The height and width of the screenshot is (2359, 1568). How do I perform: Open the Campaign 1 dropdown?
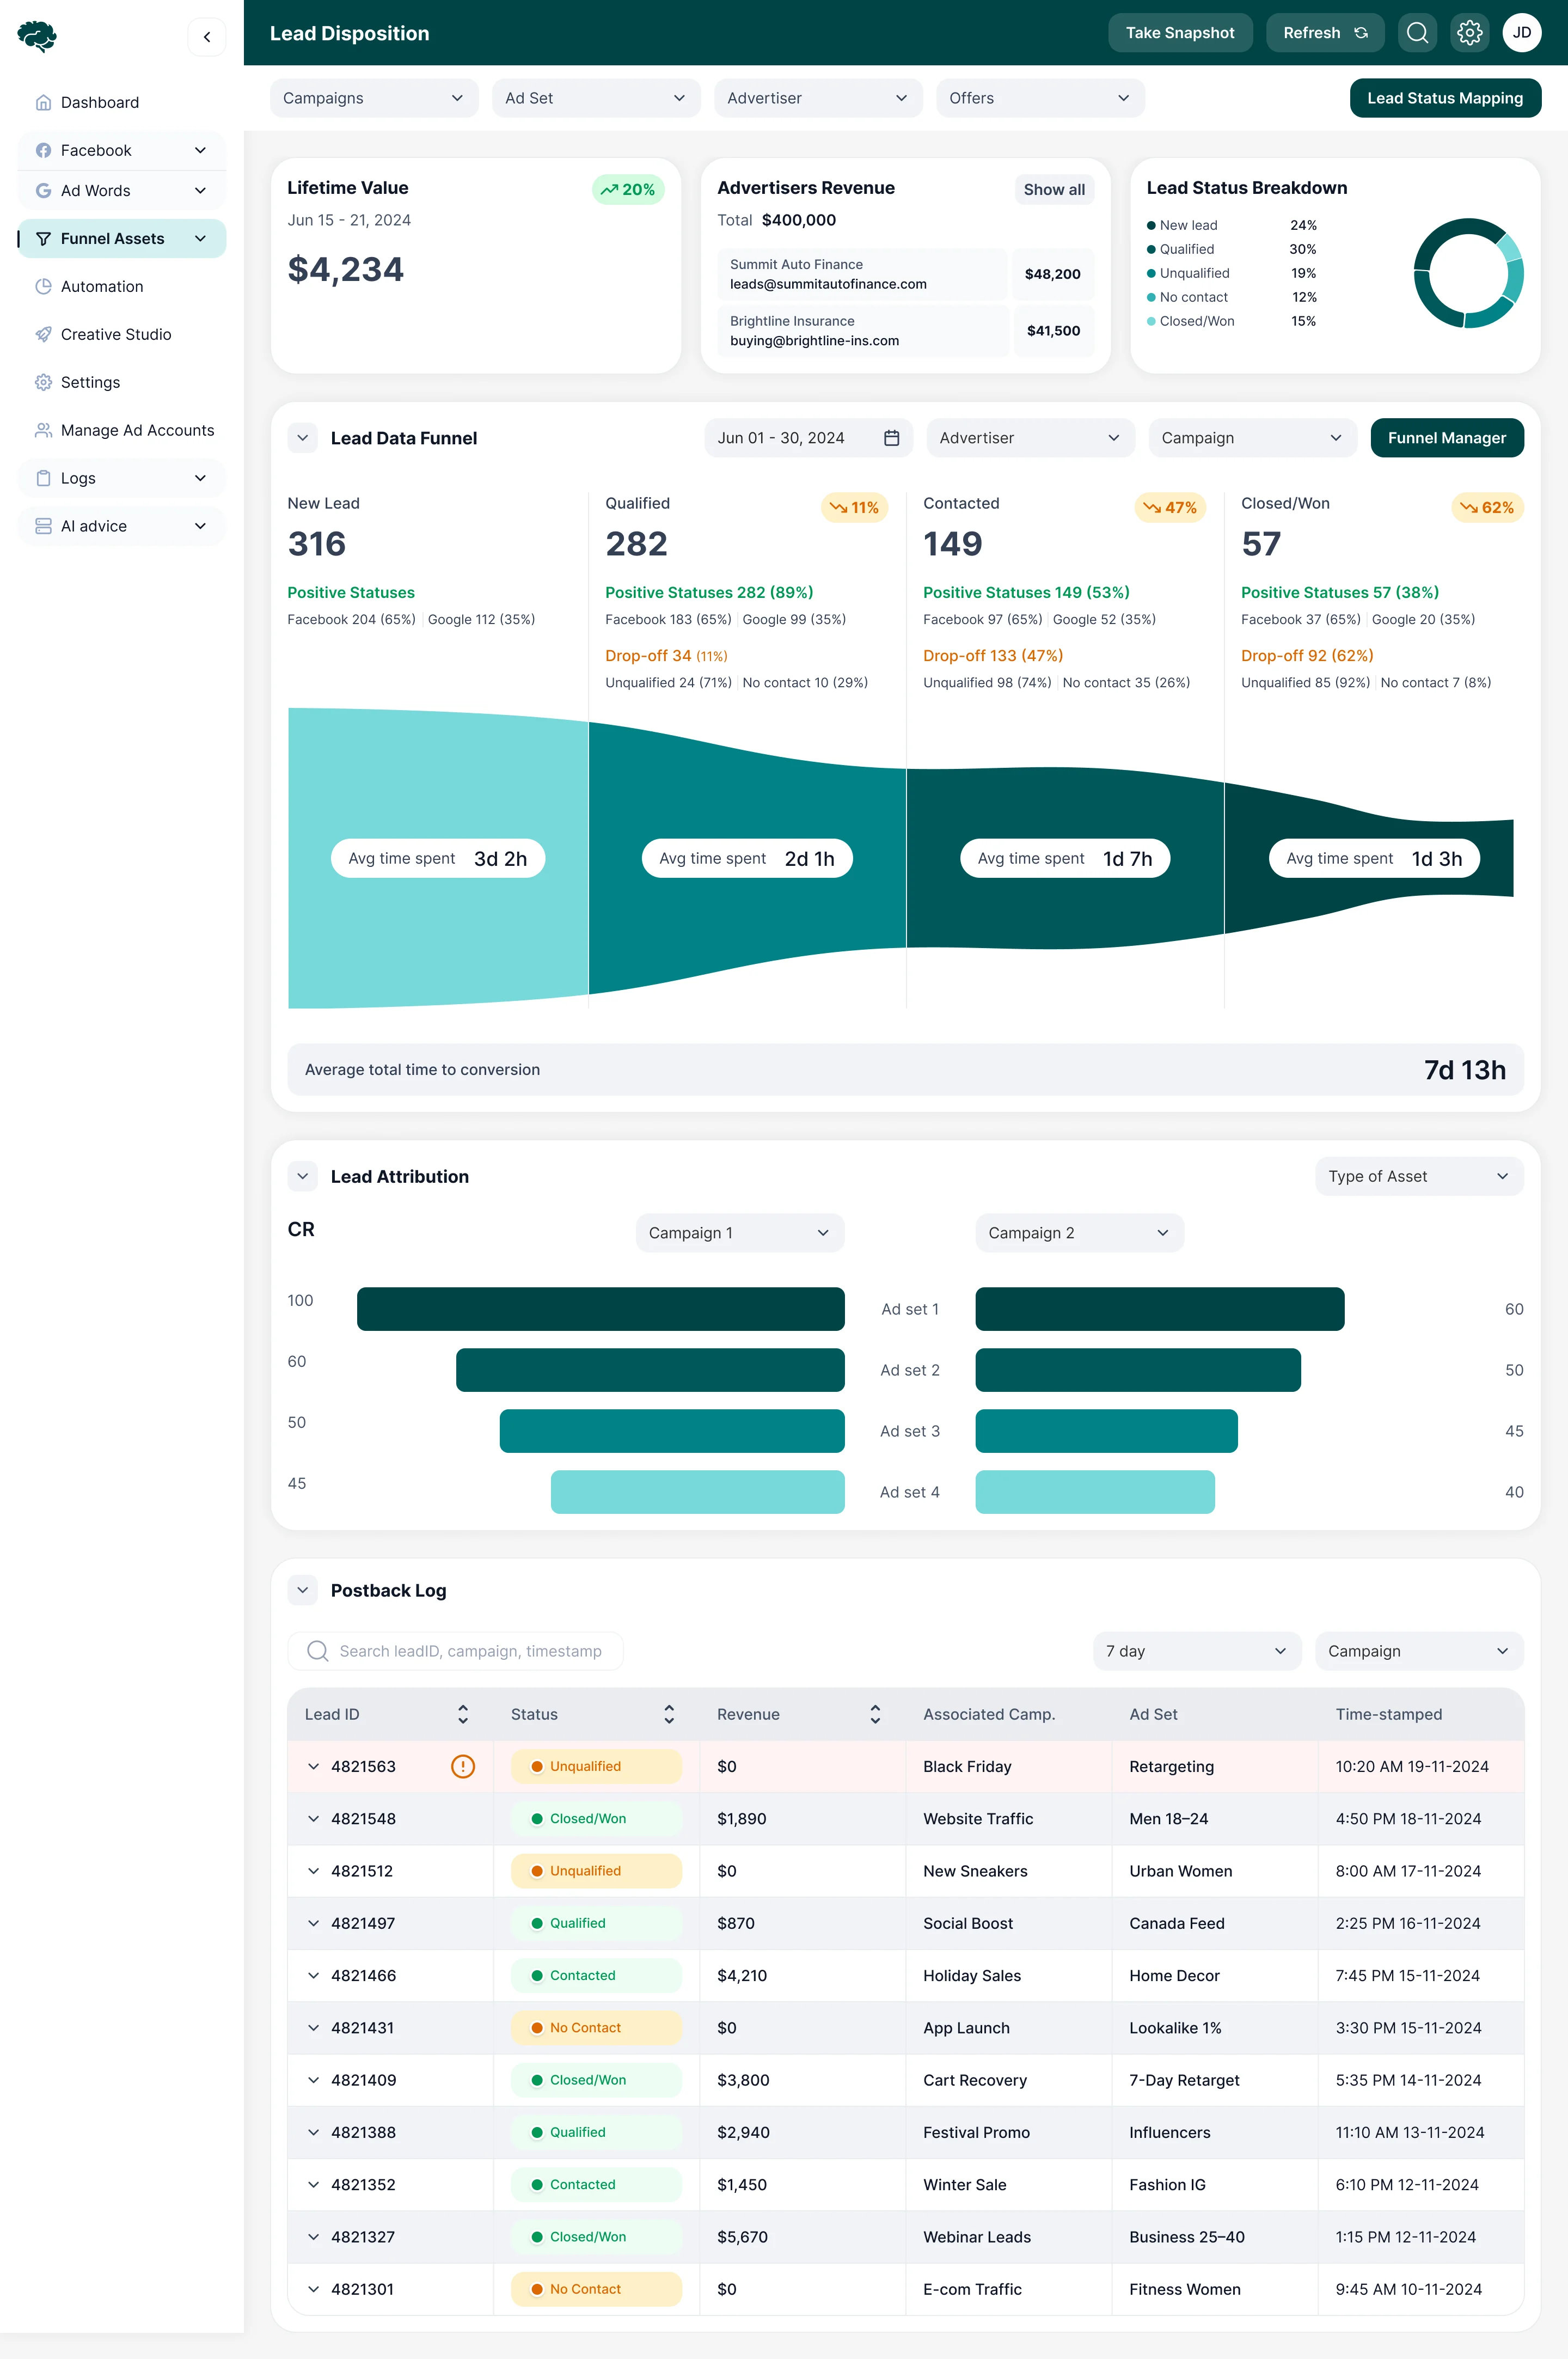(740, 1233)
